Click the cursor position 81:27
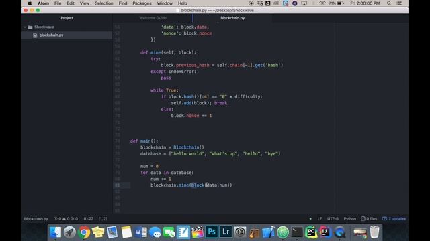Image resolution: width=430 pixels, height=241 pixels. pos(88,219)
